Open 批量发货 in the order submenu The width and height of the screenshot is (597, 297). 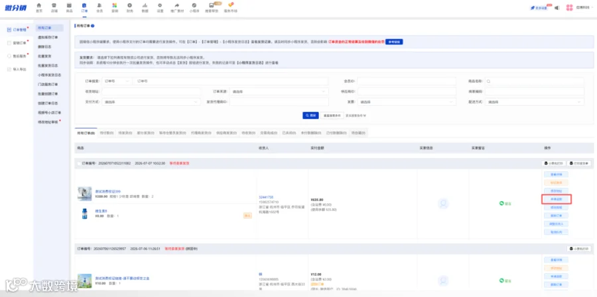pos(44,56)
